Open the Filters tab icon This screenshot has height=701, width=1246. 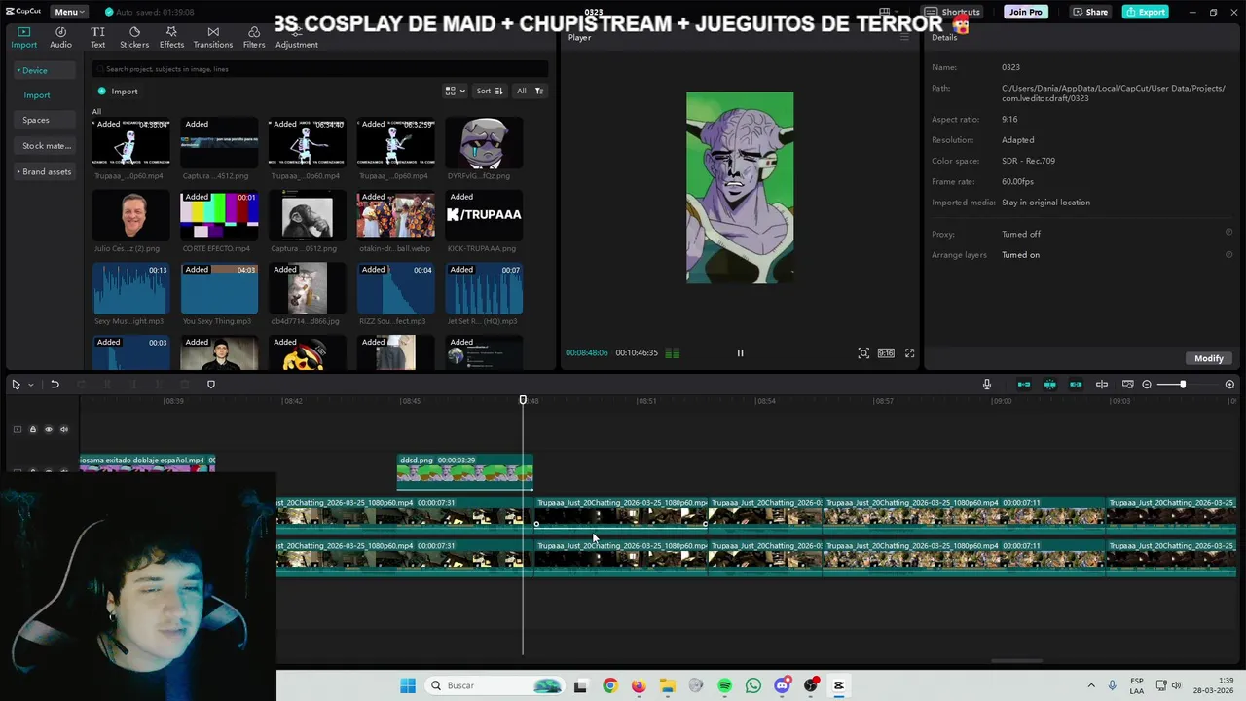[x=254, y=32]
